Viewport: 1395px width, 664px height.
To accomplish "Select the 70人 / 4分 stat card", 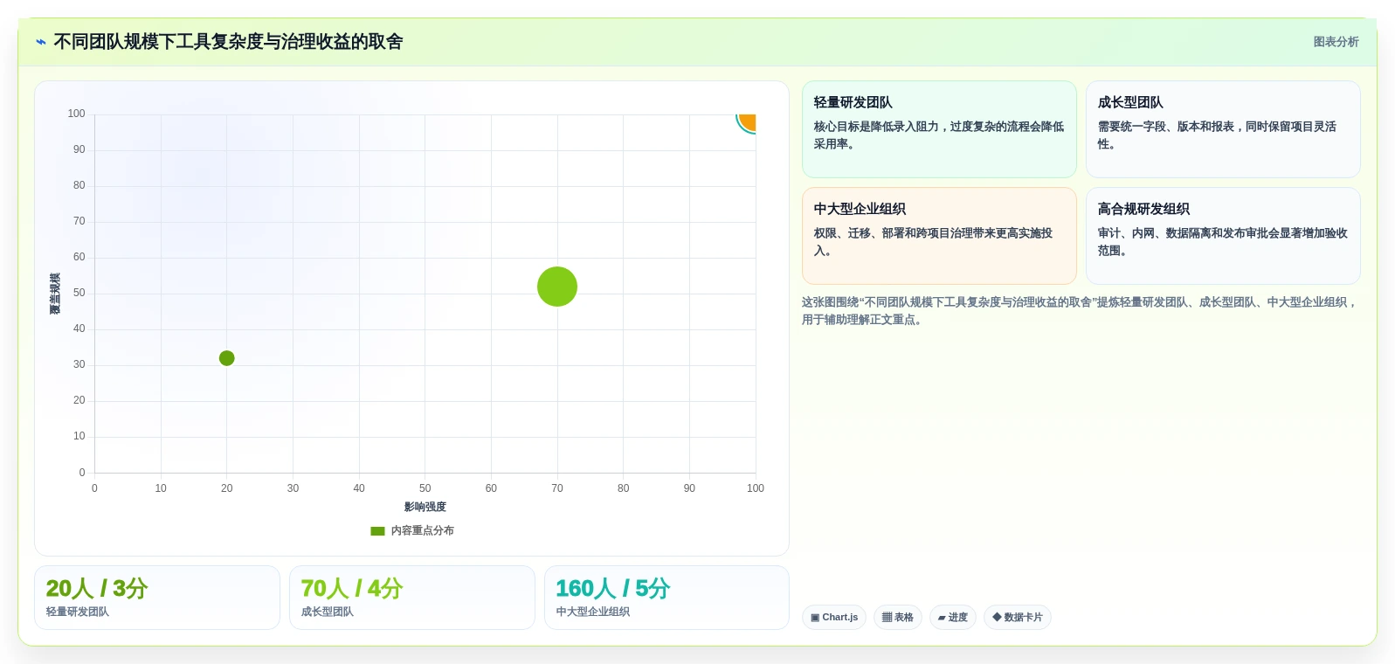I will click(412, 598).
